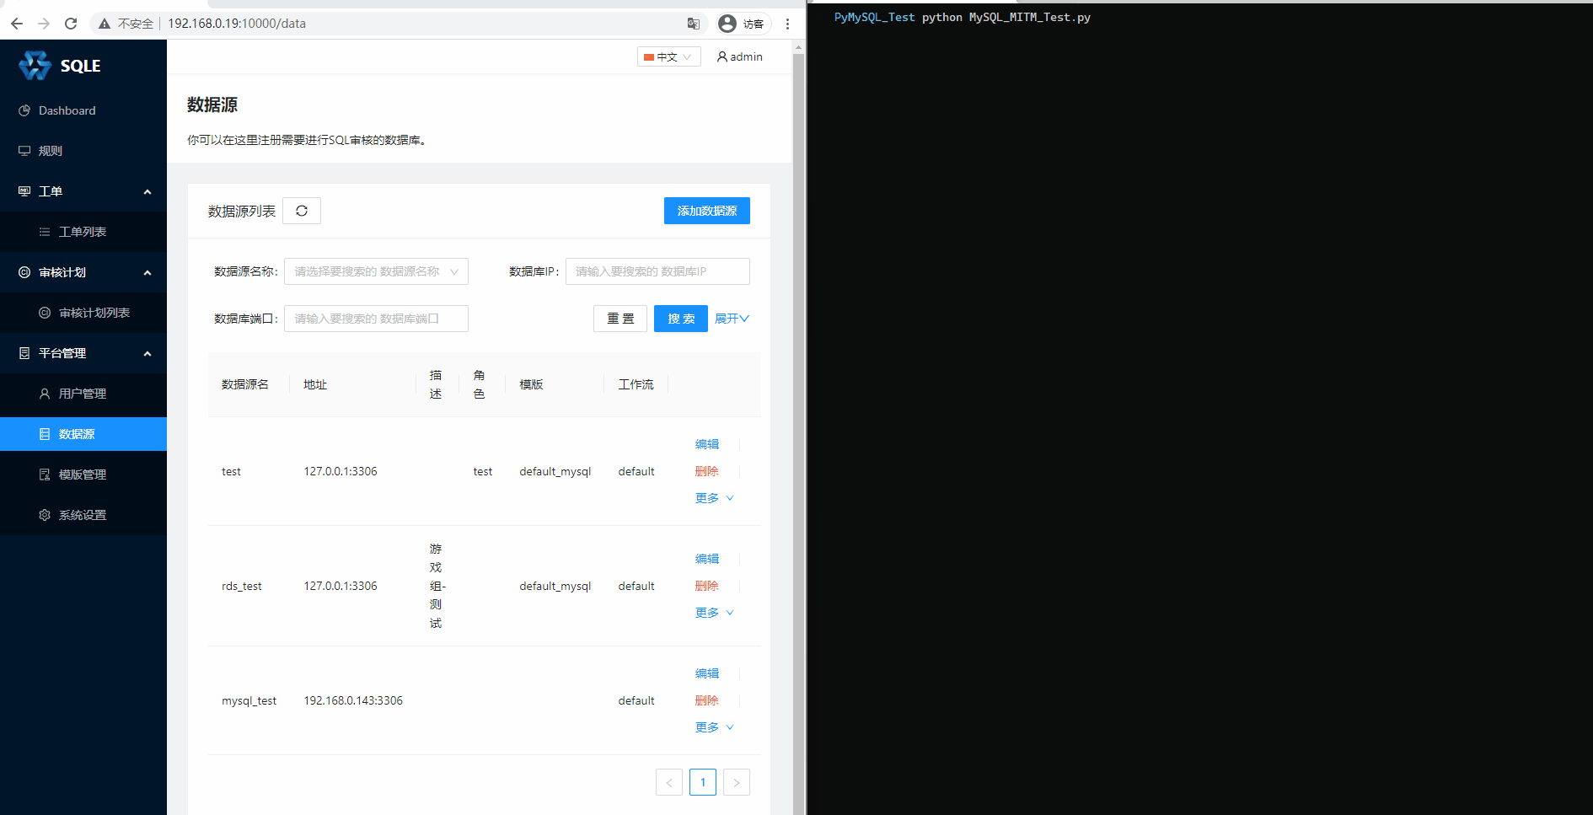Expand 更多 options for test row
The image size is (1593, 815).
tap(714, 498)
